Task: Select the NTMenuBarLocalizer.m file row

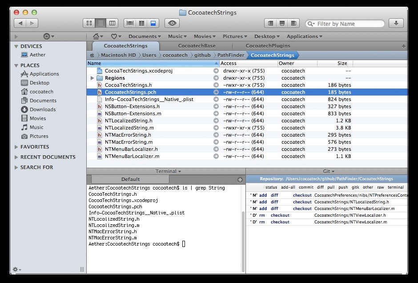Action: (247, 156)
